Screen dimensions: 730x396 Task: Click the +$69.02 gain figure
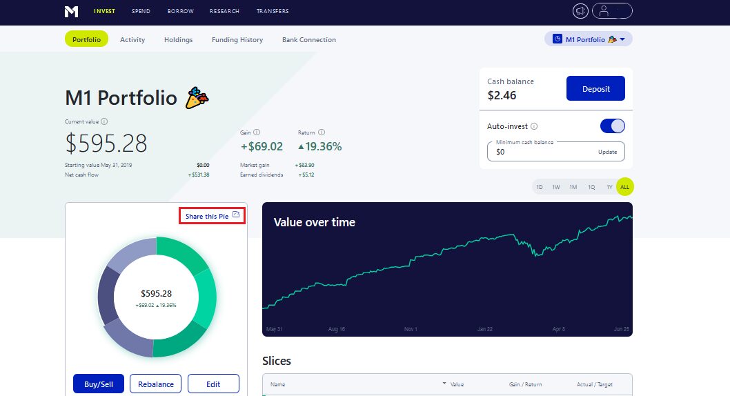[x=262, y=146]
